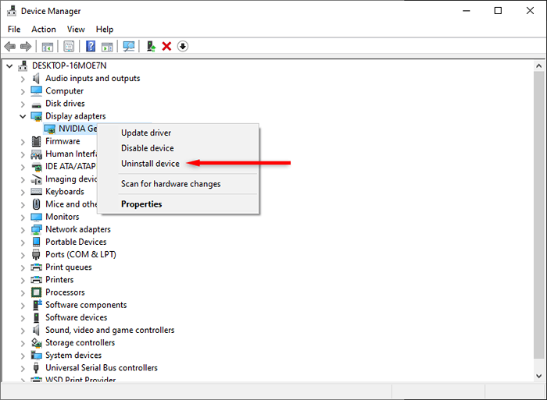Screen dimensions: 547x400
Task: Click the Update driver toolbar icon
Action: pyautogui.click(x=151, y=46)
